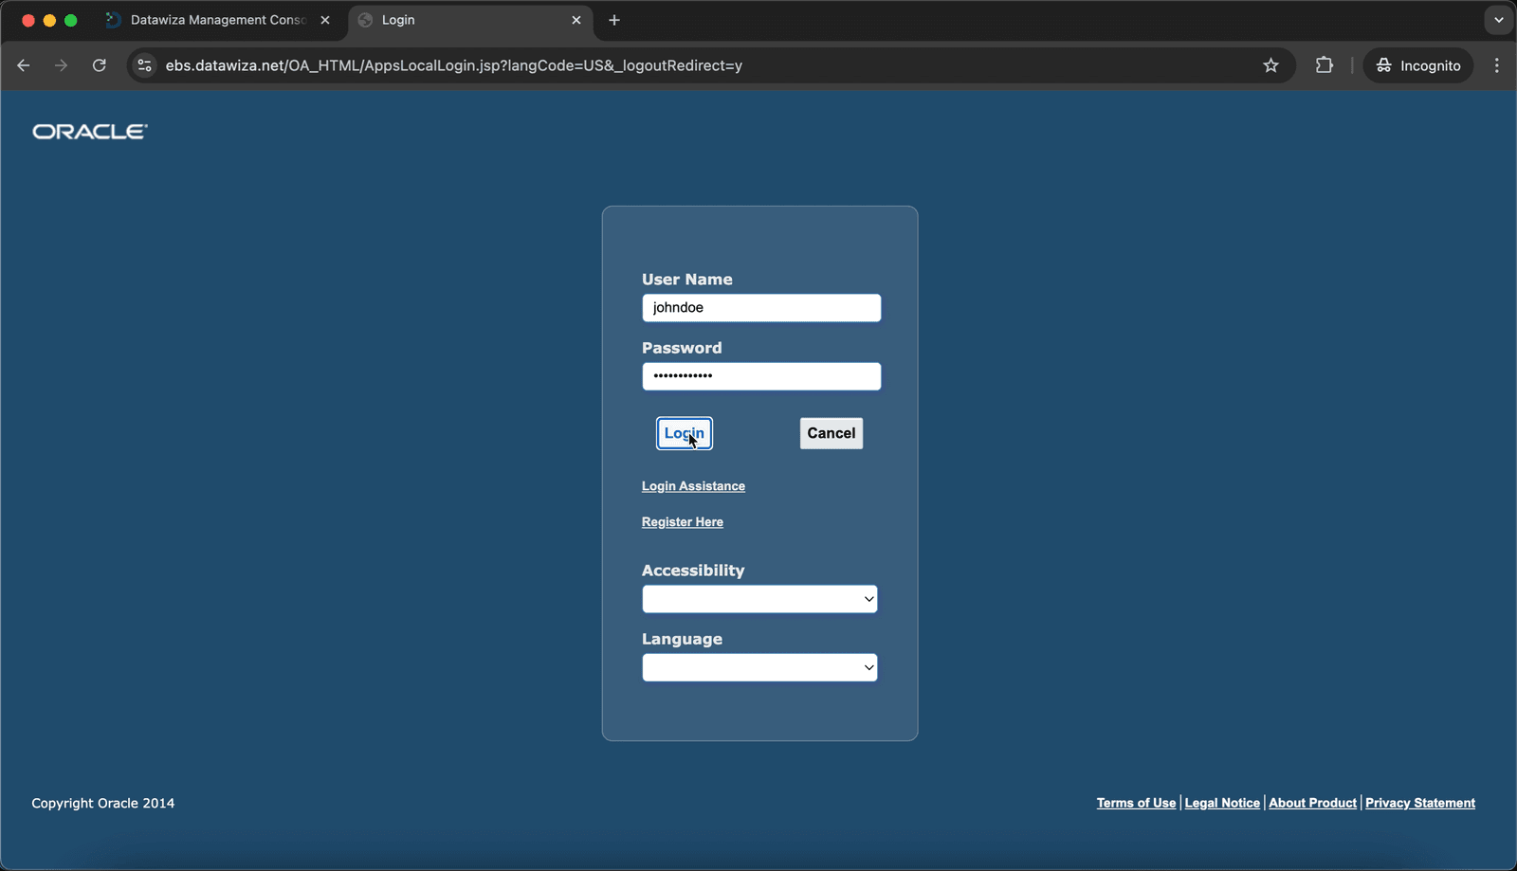Open Chrome three-dot menu
Viewport: 1517px width, 871px height.
1497,65
